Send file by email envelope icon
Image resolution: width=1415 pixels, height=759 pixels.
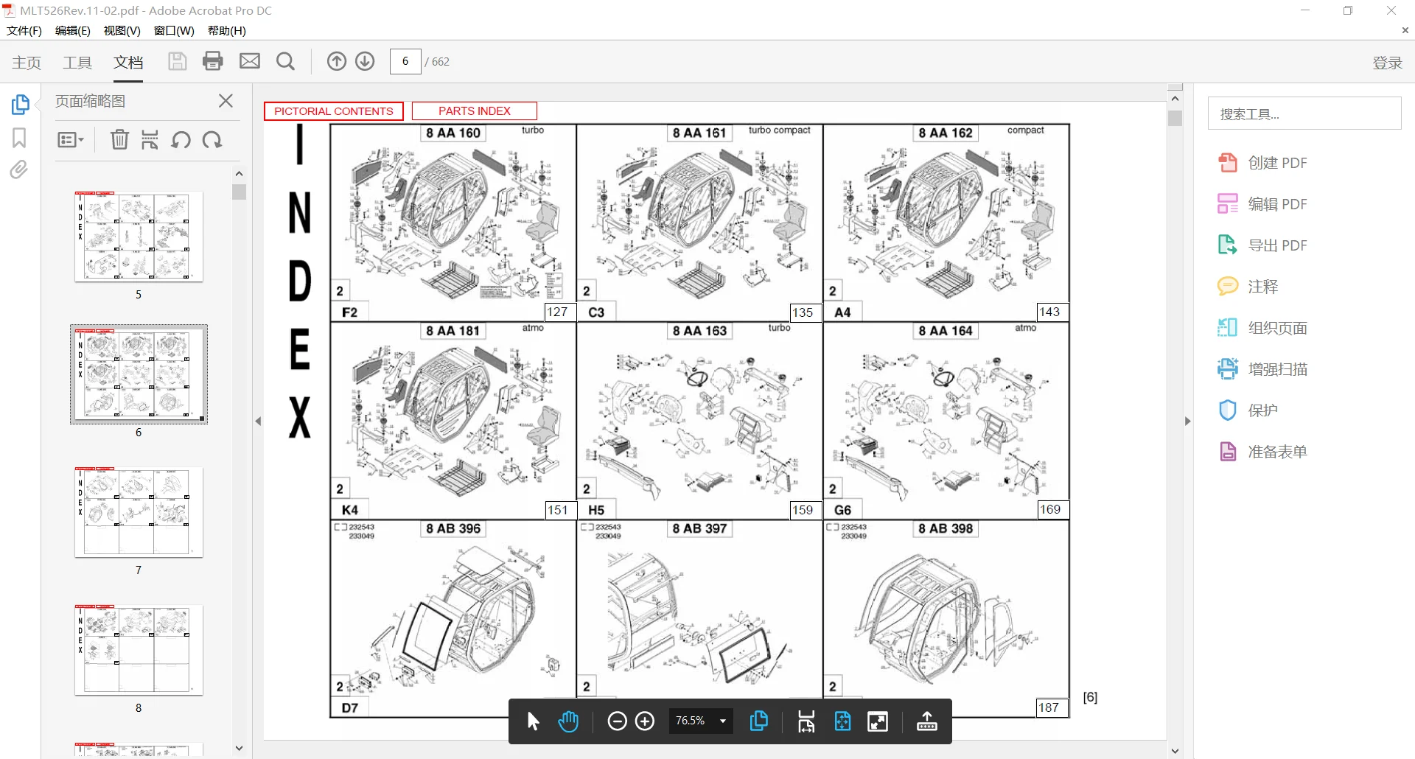pos(250,61)
